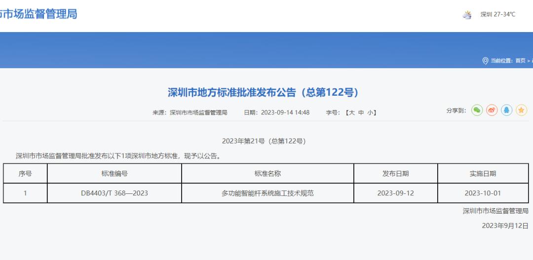This screenshot has width=533, height=260.
Task: Click the QZone star share icon
Action: click(522, 111)
